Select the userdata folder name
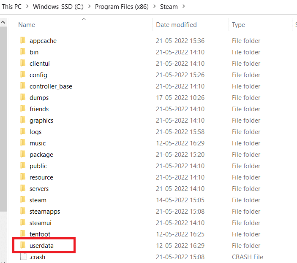 point(41,246)
